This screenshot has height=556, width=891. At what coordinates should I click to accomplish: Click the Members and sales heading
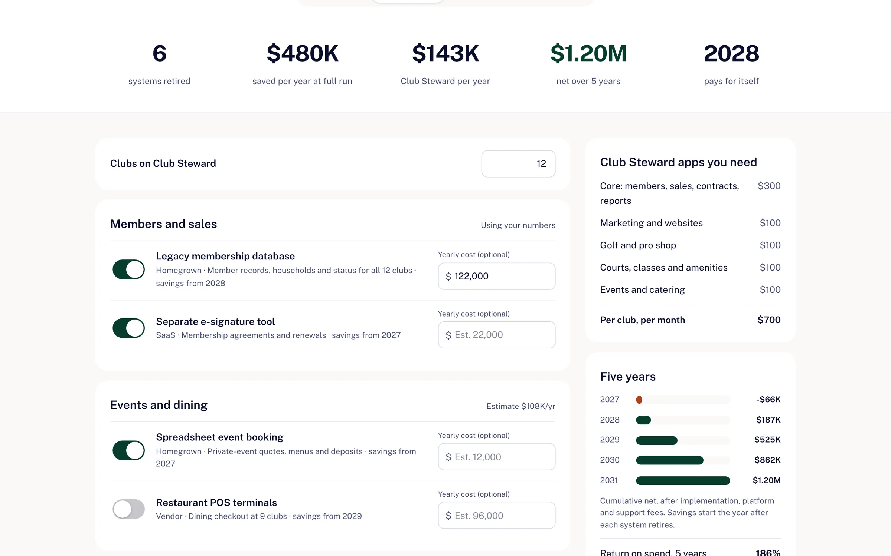point(164,224)
